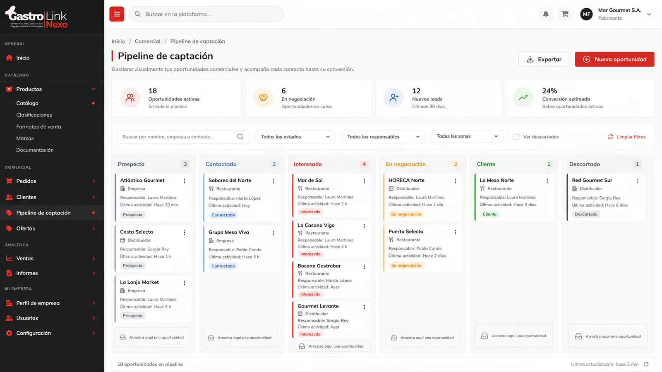Open the Todos los responsables dropdown

click(383, 137)
